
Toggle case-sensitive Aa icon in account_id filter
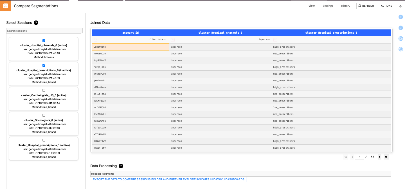95,40
